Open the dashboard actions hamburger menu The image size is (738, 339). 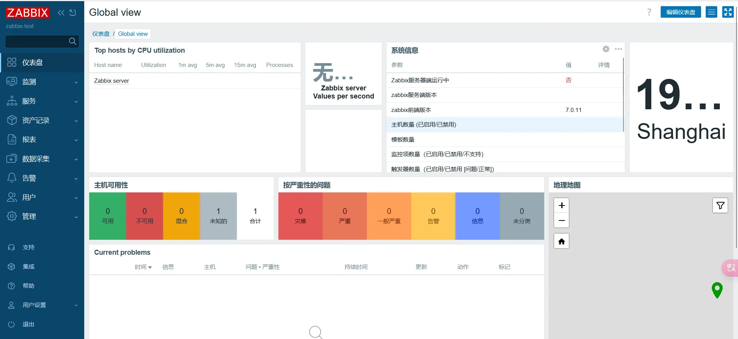(x=711, y=12)
